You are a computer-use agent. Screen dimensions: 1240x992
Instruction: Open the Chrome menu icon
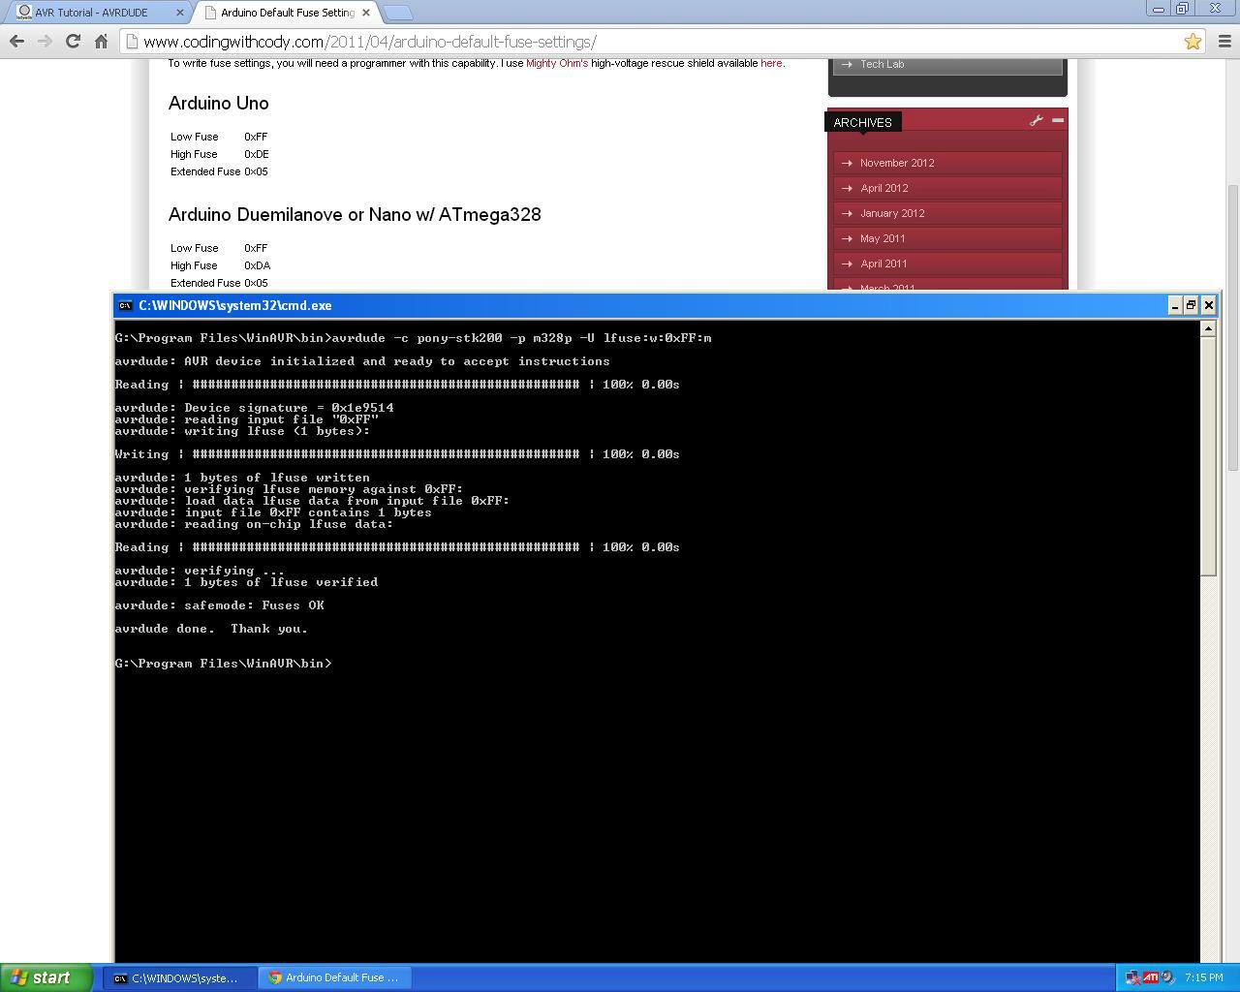(1224, 41)
